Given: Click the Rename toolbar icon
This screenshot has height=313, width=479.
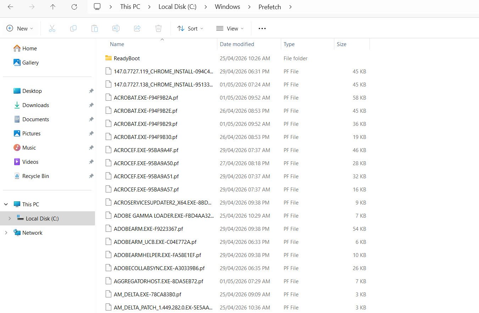Looking at the screenshot, I should [116, 28].
